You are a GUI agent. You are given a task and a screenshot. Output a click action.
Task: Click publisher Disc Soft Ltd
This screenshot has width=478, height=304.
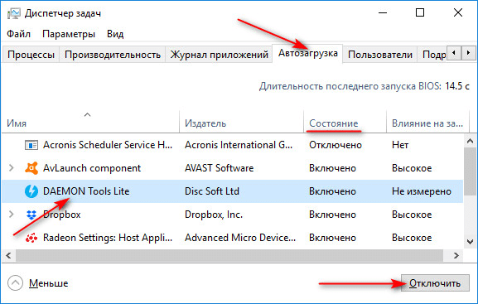212,191
